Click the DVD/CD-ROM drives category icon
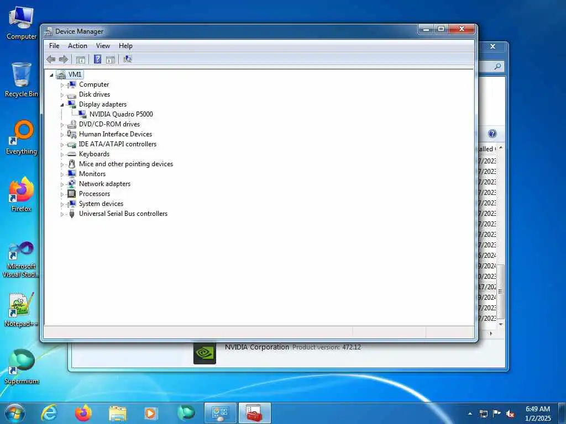The image size is (566, 424). pos(72,124)
